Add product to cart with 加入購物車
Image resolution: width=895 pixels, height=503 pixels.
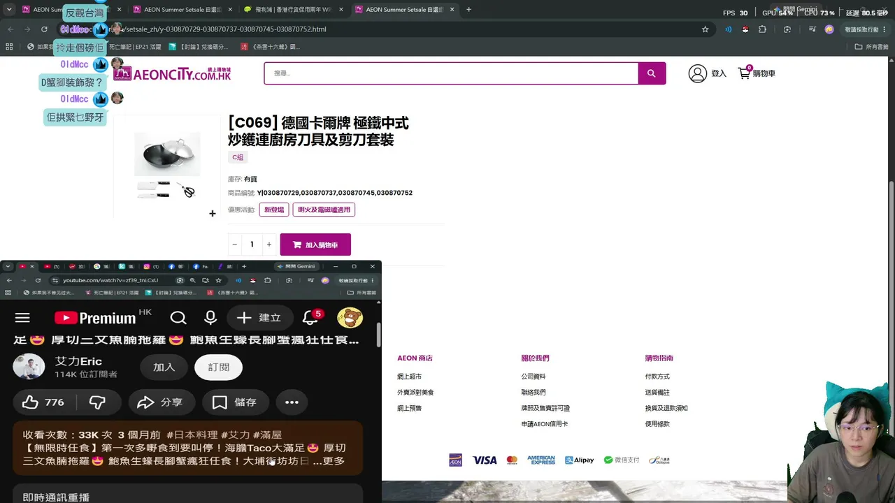pos(315,245)
